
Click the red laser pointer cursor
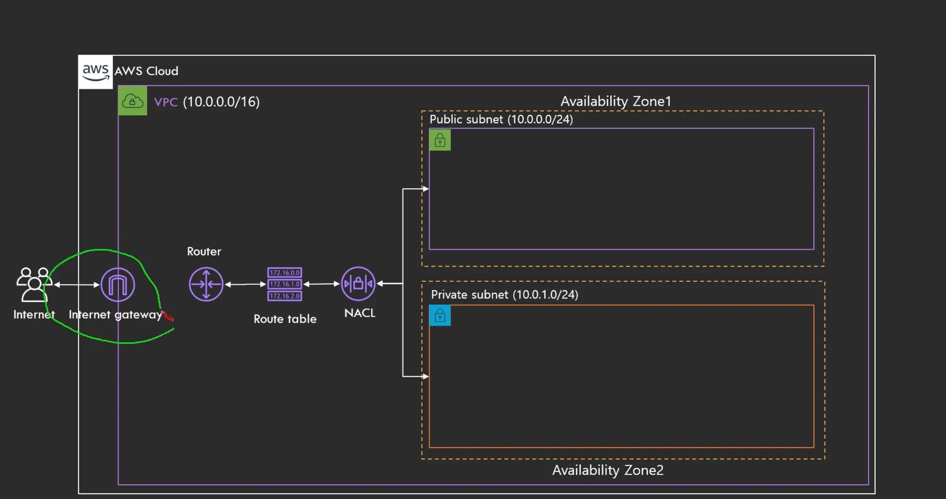(x=169, y=317)
